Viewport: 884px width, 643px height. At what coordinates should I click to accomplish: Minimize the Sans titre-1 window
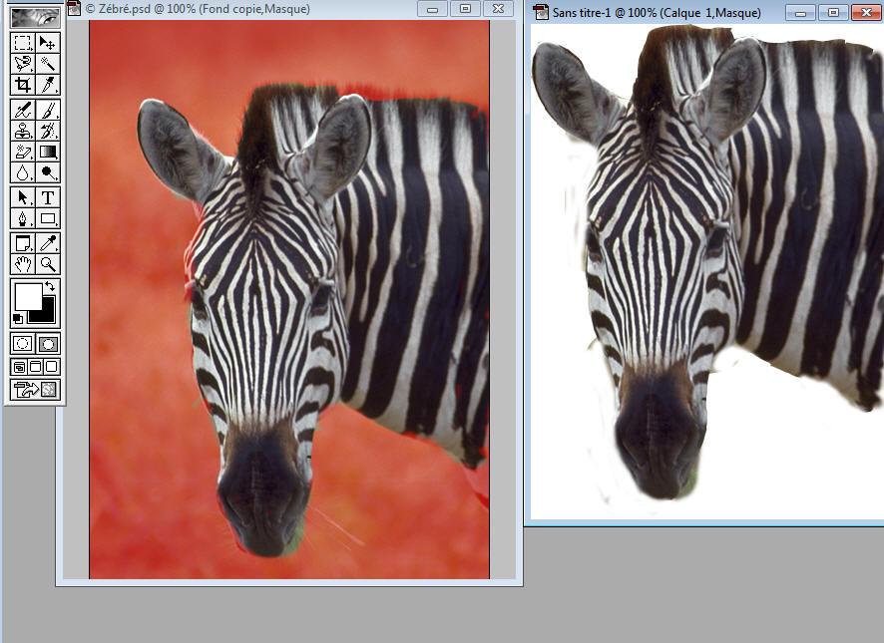(x=800, y=12)
